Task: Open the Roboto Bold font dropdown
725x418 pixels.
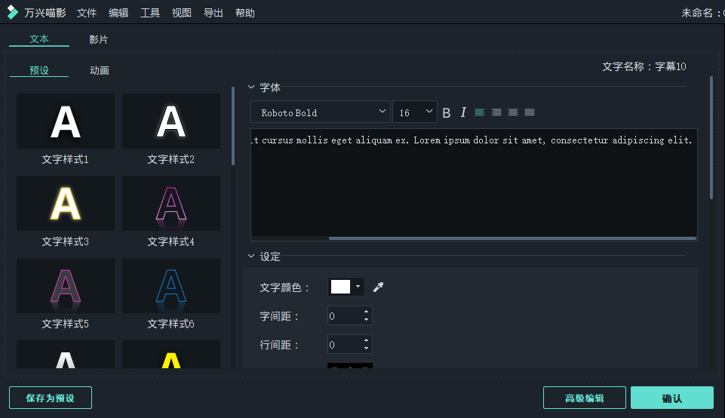Action: click(x=321, y=112)
